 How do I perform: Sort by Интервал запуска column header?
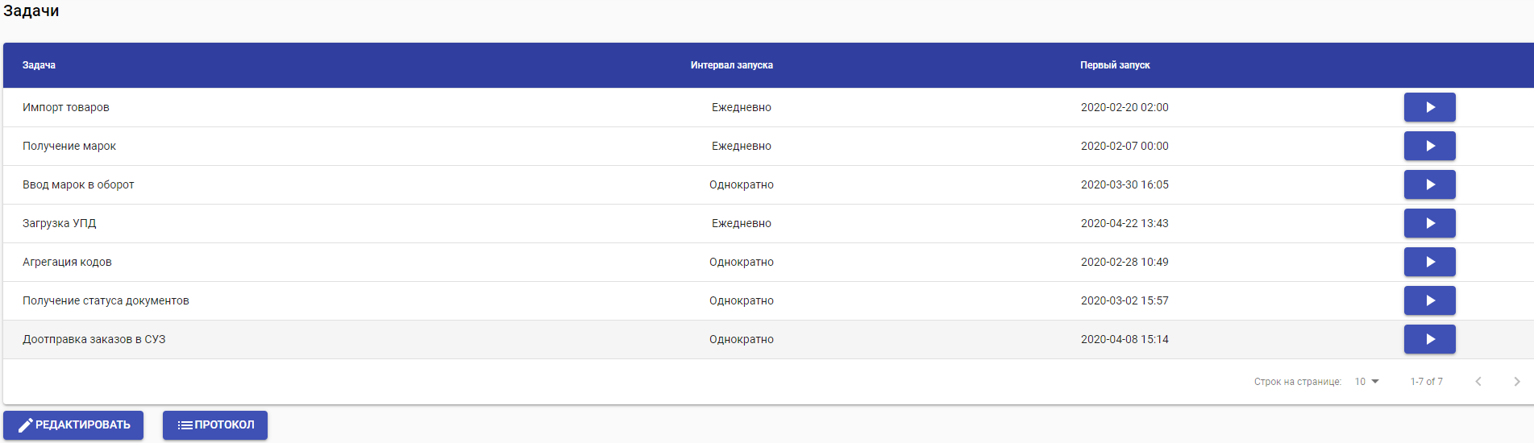point(731,65)
